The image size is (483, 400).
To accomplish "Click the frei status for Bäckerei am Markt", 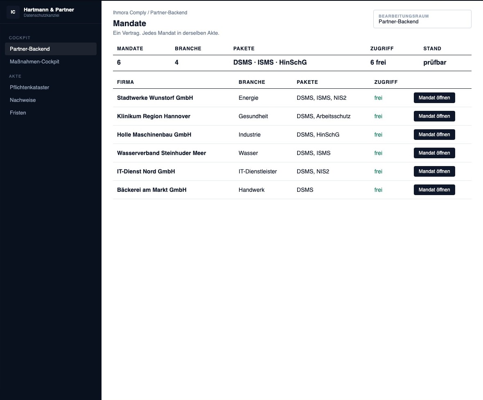I will (378, 190).
